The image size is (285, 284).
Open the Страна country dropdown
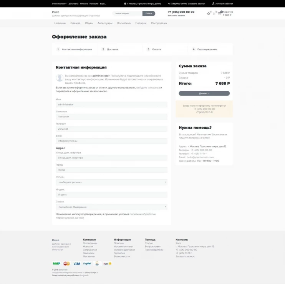pyautogui.click(x=111, y=207)
